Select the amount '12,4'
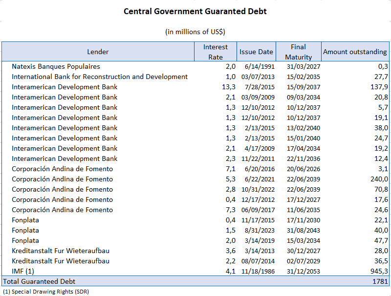The image size is (391, 296). [381, 158]
